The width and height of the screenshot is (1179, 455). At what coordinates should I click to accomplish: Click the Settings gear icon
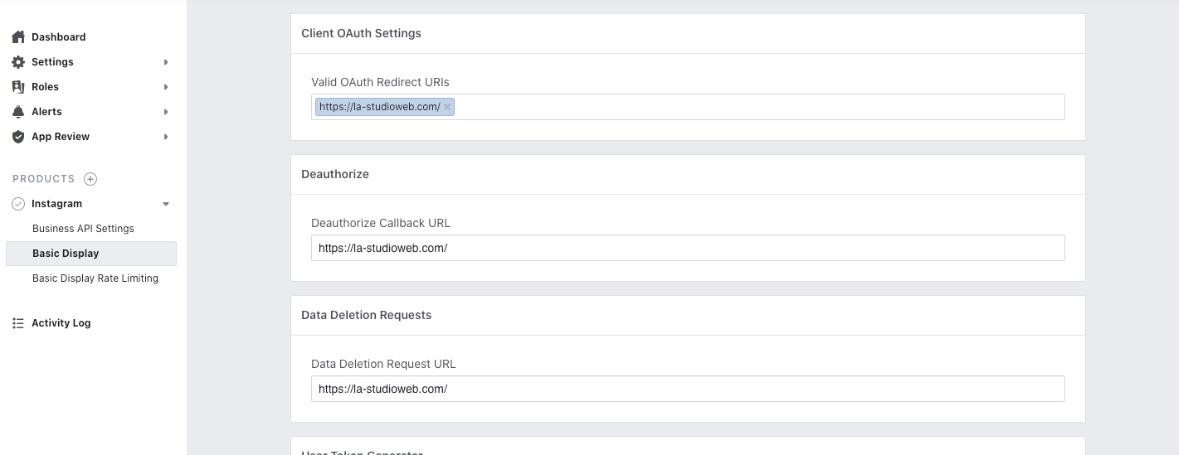[18, 62]
